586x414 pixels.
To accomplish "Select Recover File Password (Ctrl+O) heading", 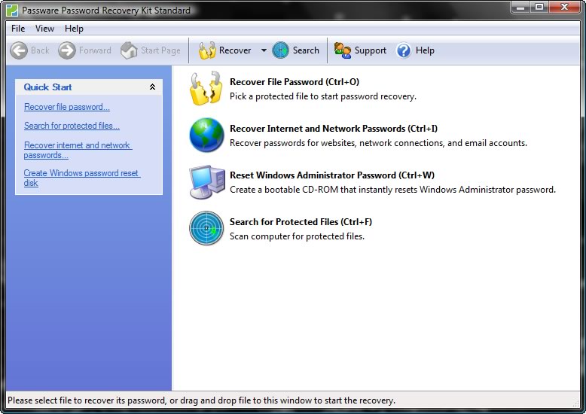I will click(x=295, y=81).
